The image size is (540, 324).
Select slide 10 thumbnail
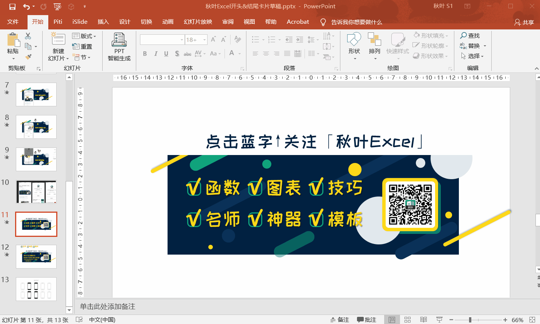(36, 192)
